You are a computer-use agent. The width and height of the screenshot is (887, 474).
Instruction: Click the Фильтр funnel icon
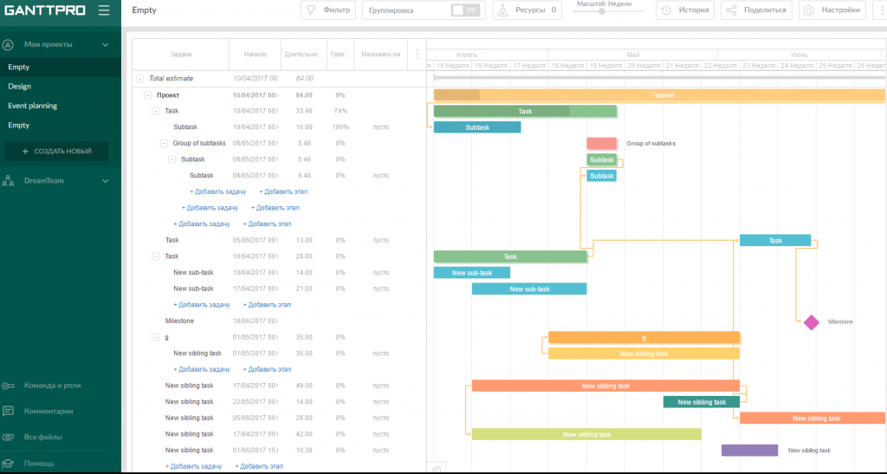[312, 10]
